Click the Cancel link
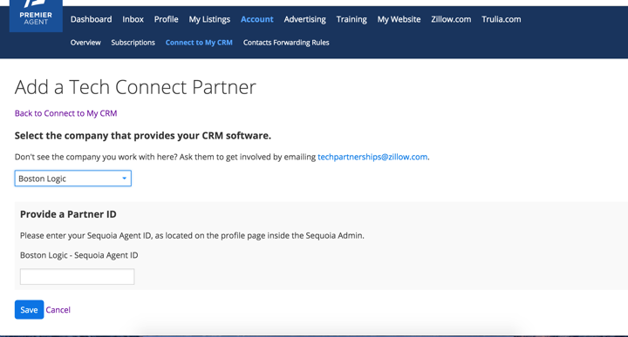 coord(58,310)
